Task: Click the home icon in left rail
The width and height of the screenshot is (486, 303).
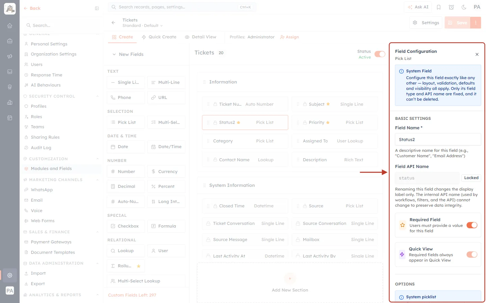Action: [x=10, y=26]
